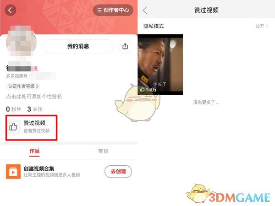Tap the hamburger icon in 创作者中心 button
The image size is (275, 206).
point(99,11)
